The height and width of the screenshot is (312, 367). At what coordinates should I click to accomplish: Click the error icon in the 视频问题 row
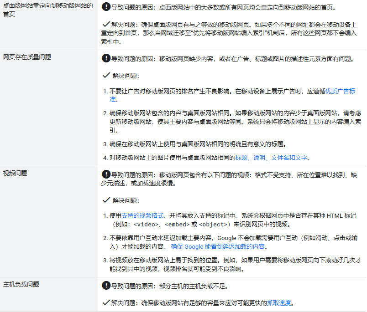click(x=106, y=174)
